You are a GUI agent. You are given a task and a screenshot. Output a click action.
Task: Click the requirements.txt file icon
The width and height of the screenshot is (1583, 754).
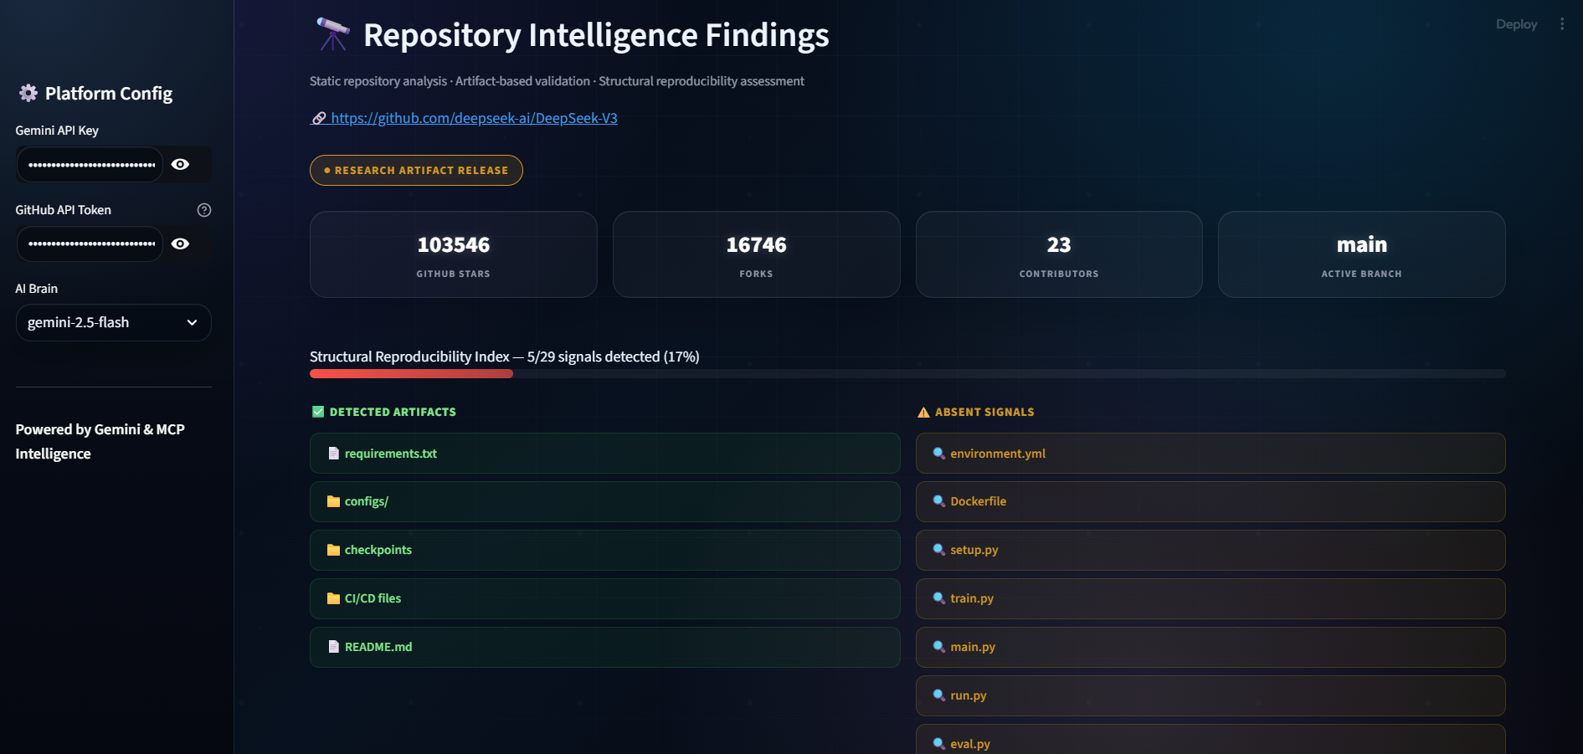(x=334, y=454)
